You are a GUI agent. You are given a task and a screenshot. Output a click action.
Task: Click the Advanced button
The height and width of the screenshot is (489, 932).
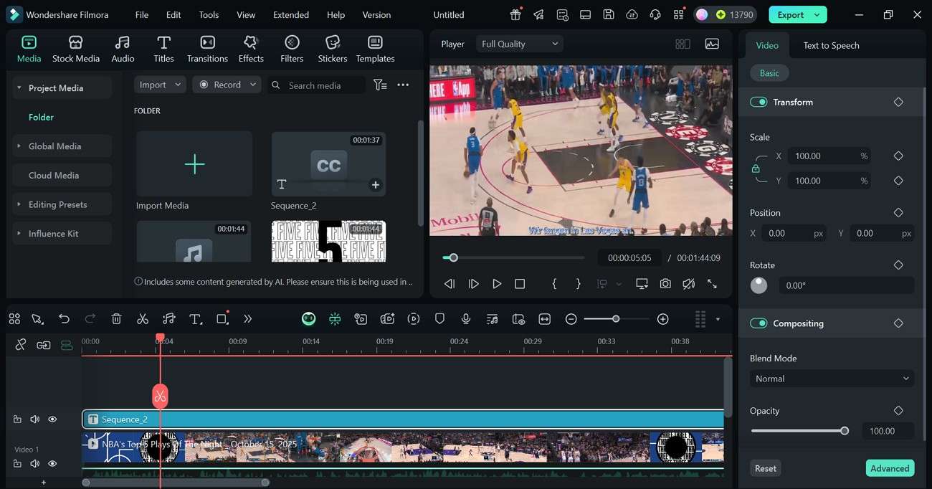pos(890,468)
